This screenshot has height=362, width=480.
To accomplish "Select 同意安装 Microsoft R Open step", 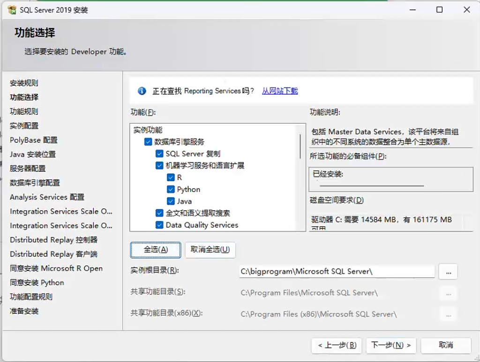I will 56,268.
